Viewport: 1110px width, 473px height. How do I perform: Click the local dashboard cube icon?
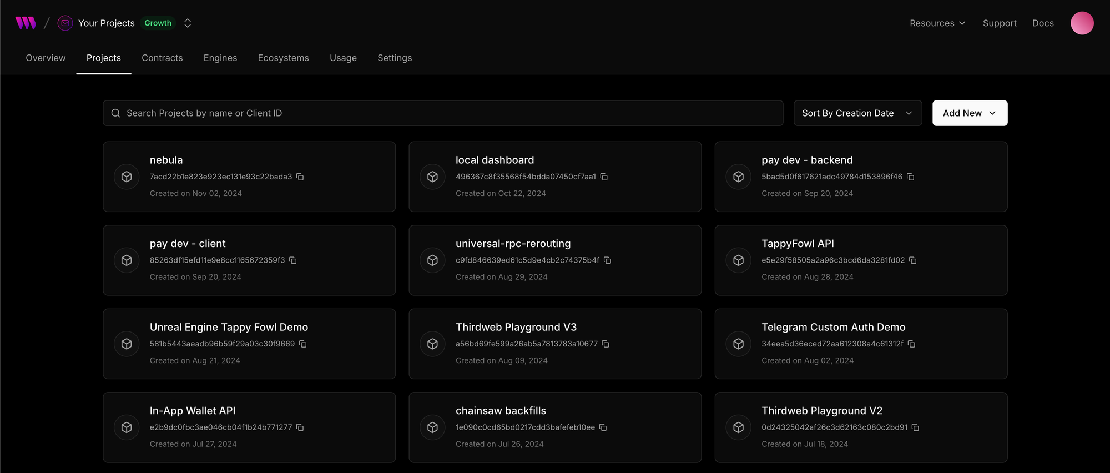[432, 177]
